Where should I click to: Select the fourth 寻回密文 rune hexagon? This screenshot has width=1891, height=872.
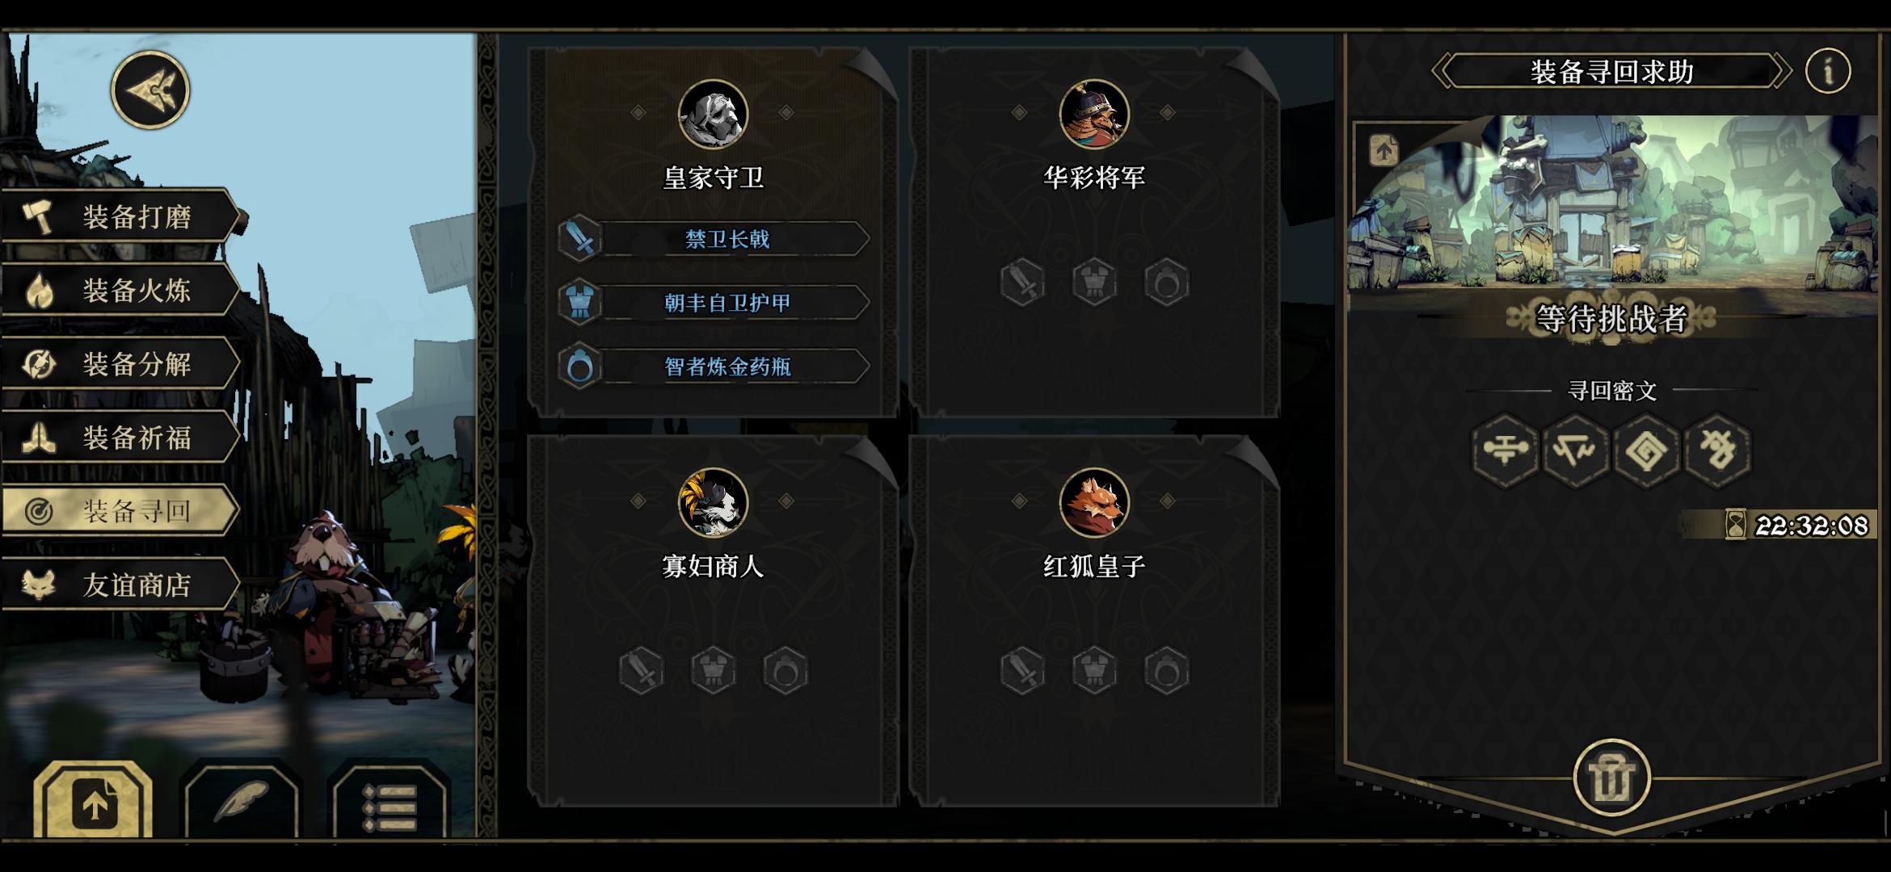pos(1717,450)
